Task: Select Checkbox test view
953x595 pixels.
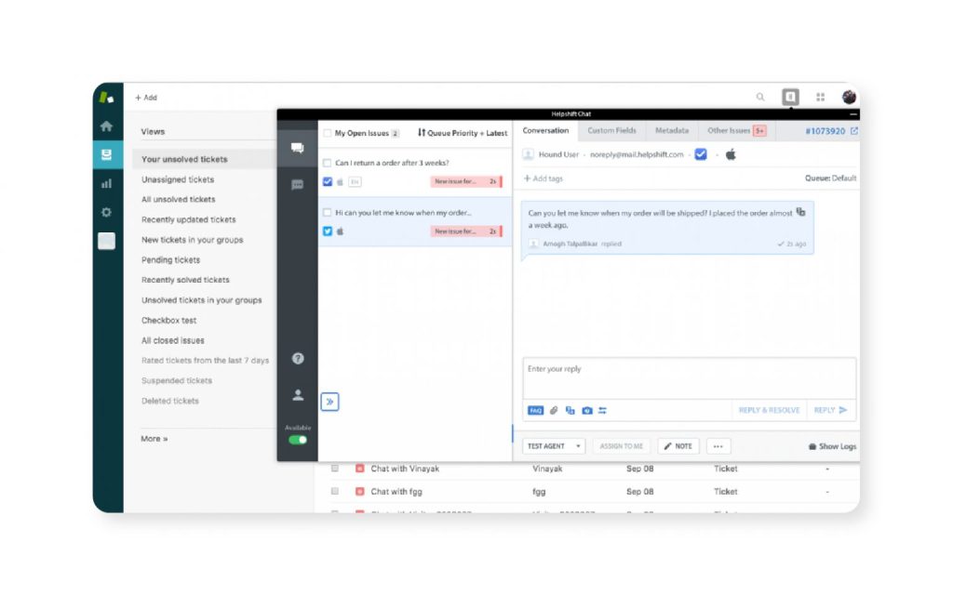Action: 169,320
